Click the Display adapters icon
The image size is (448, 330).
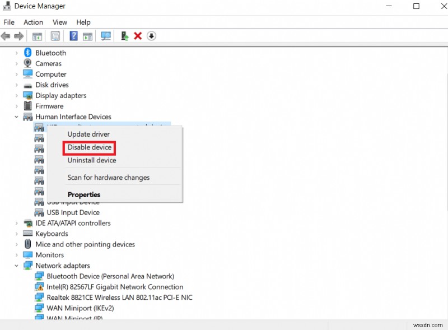[27, 95]
